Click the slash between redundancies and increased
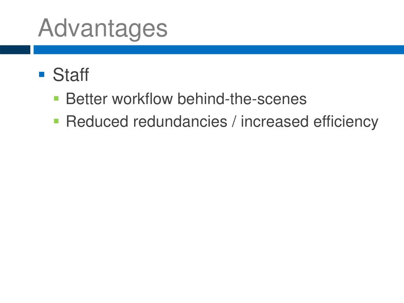This screenshot has height=303, width=404. [x=234, y=122]
